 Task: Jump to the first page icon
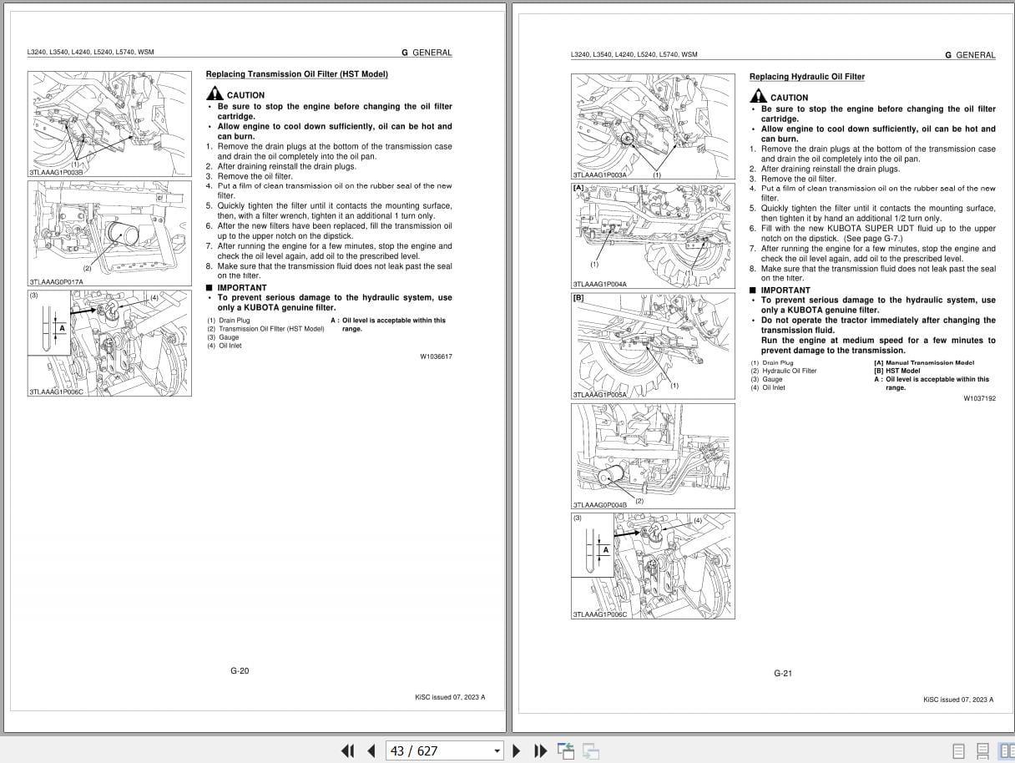[x=348, y=750]
